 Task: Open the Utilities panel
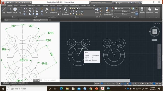[x=142, y=10]
